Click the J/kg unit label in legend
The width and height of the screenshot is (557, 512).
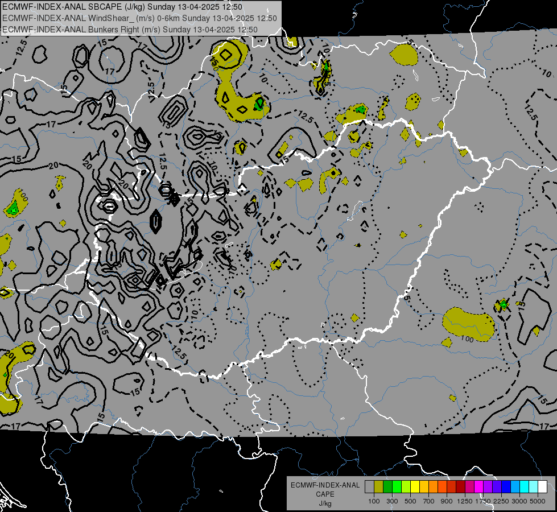(x=325, y=503)
